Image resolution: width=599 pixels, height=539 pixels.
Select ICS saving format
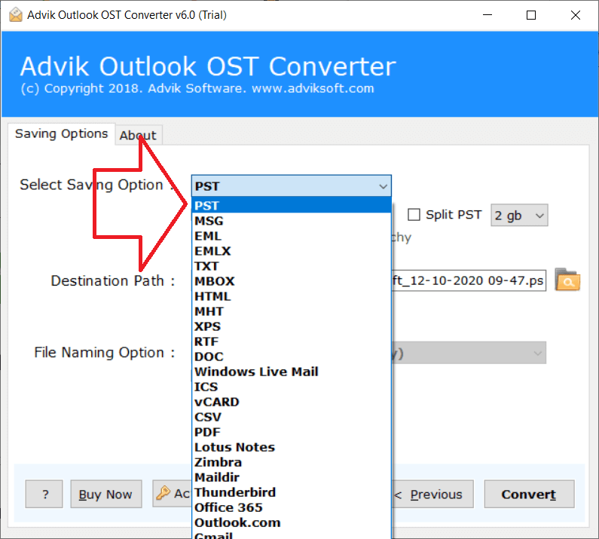[292, 387]
